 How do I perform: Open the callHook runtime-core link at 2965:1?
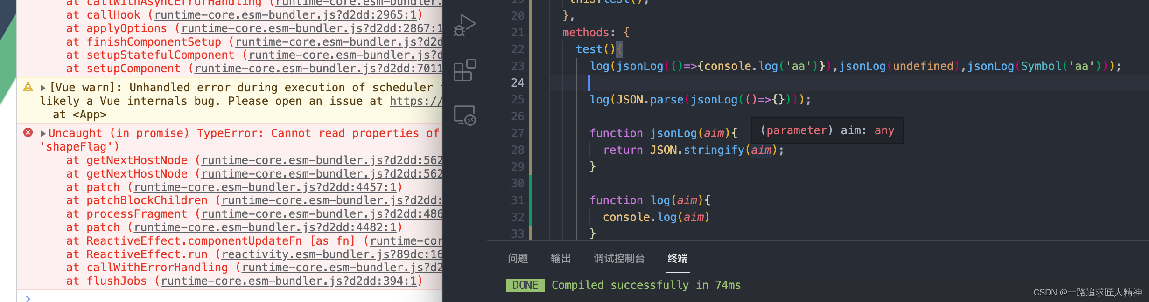[285, 15]
